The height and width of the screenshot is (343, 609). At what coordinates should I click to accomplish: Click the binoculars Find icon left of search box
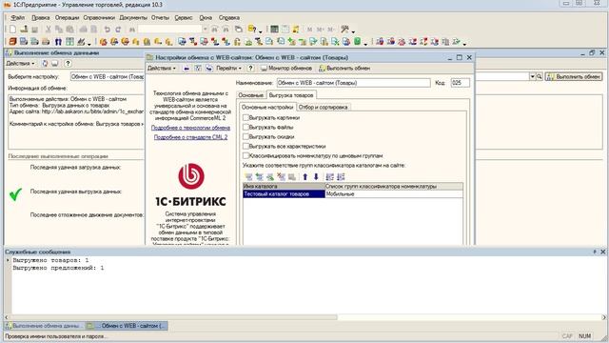point(132,30)
